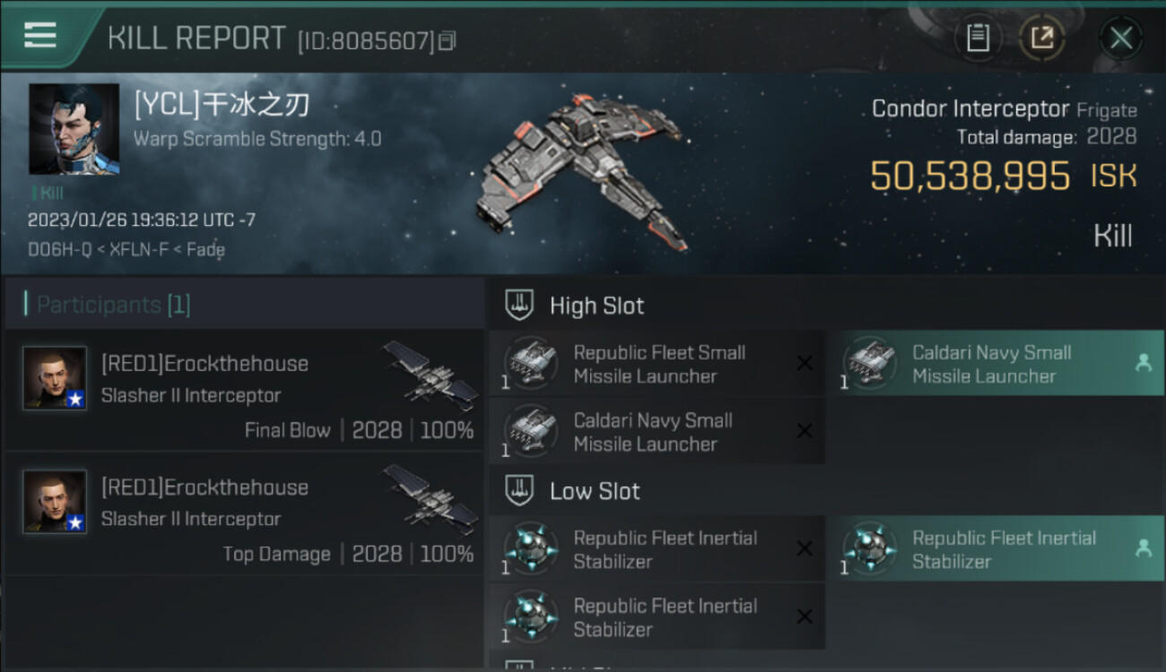This screenshot has height=672, width=1166.
Task: Copy the kill report ID
Action: (448, 40)
